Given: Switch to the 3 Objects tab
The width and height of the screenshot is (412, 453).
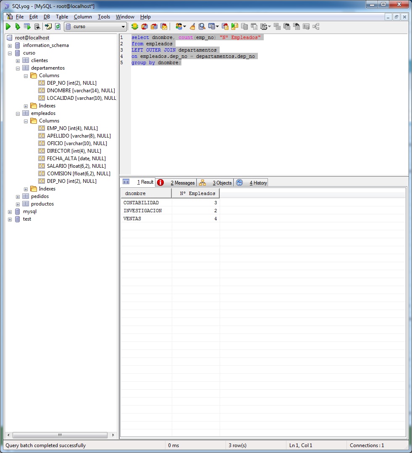Looking at the screenshot, I should 215,182.
